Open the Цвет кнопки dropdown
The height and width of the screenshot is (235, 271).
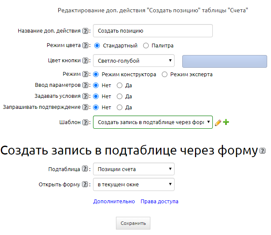(133, 61)
